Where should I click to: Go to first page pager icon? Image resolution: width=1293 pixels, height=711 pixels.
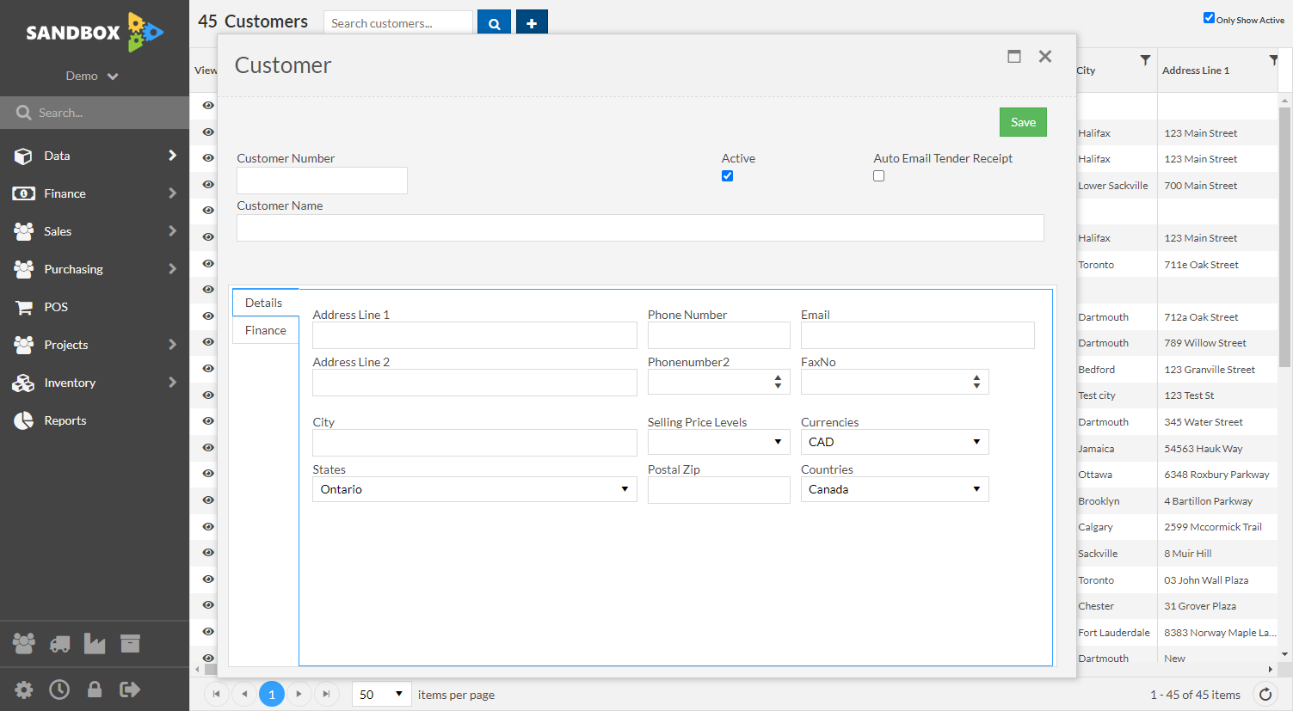(x=216, y=694)
